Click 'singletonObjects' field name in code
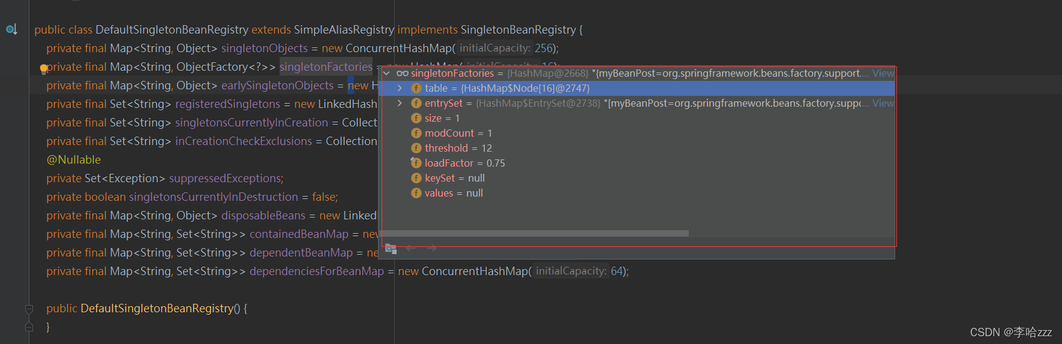Image resolution: width=1062 pixels, height=344 pixels. click(x=265, y=48)
